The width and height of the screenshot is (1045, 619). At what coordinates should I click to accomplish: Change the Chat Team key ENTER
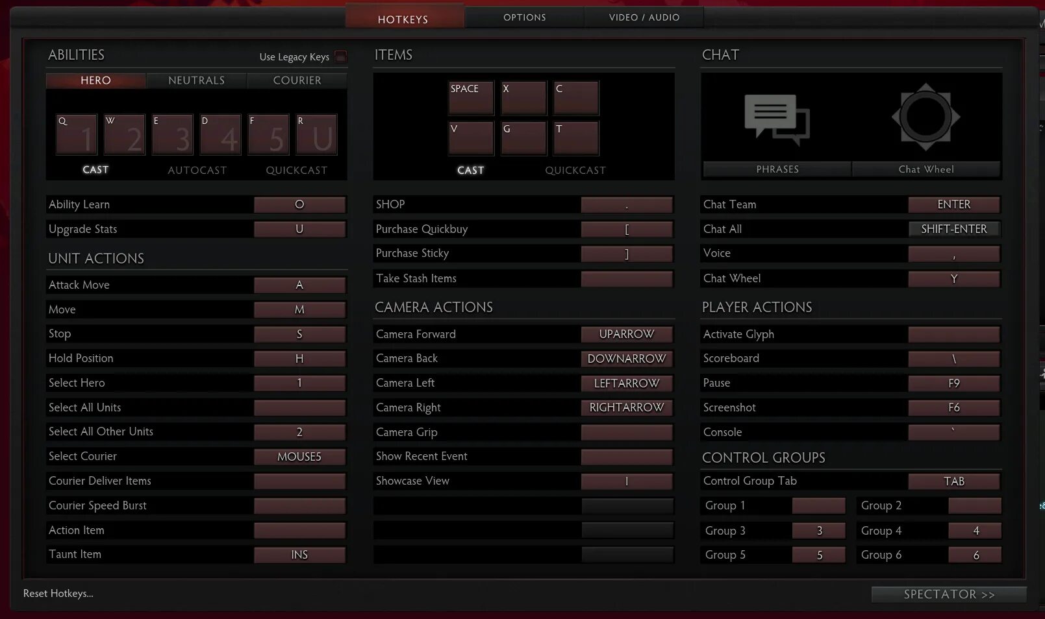[x=954, y=204]
